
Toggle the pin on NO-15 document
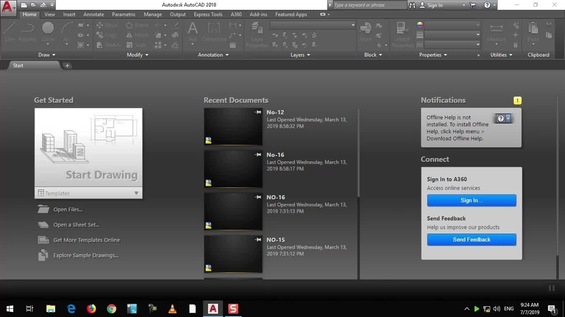point(258,240)
